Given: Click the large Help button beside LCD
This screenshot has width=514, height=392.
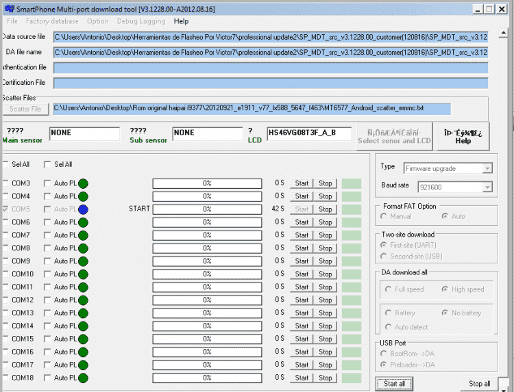Looking at the screenshot, I should [x=463, y=136].
